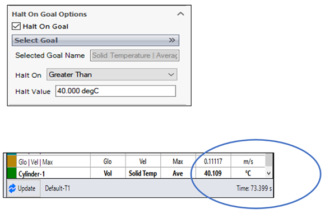The image size is (325, 214).
Task: Click the Vol cell in Cylinder-1 row
Action: tap(108, 173)
